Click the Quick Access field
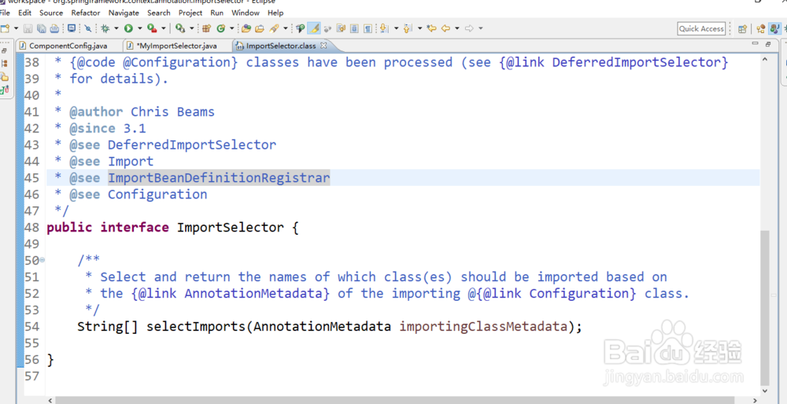 pos(701,28)
